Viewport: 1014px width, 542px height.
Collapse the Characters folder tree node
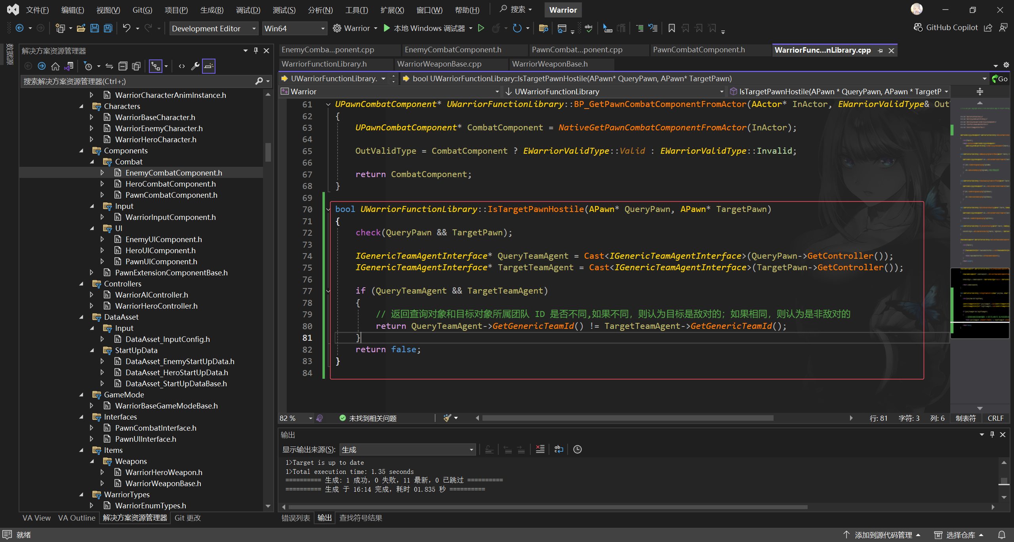(82, 106)
